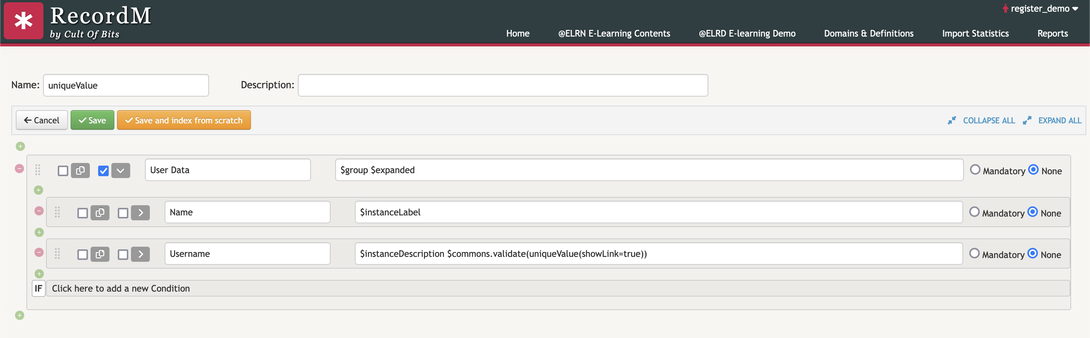Open @ELRD E-learning Demo menu
The image size is (1090, 338).
point(747,34)
